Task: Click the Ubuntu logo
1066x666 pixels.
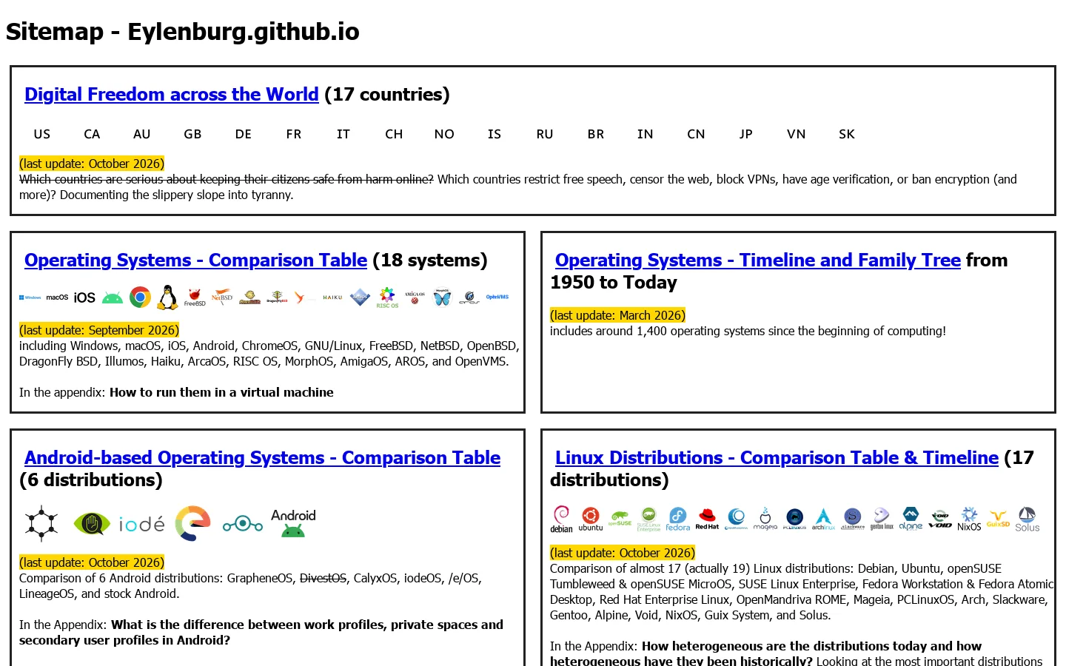Action: coord(591,519)
